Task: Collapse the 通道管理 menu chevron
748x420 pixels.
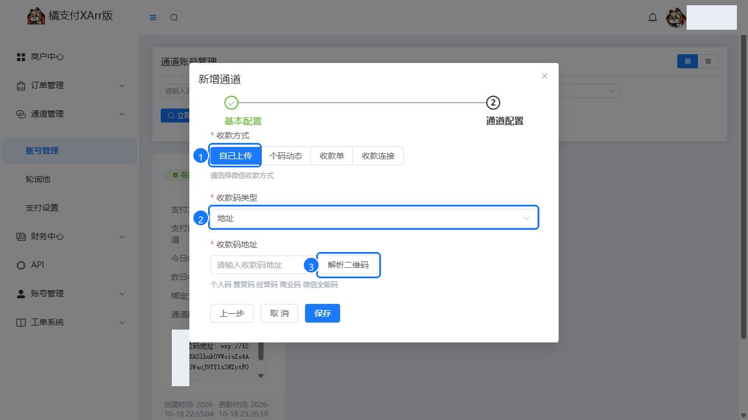Action: click(x=122, y=114)
